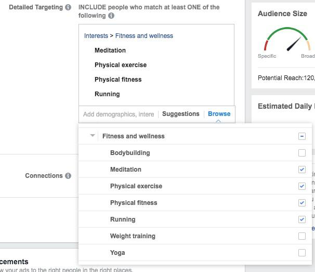Click info icon next to 'following' text
The image size is (315, 272).
(111, 16)
